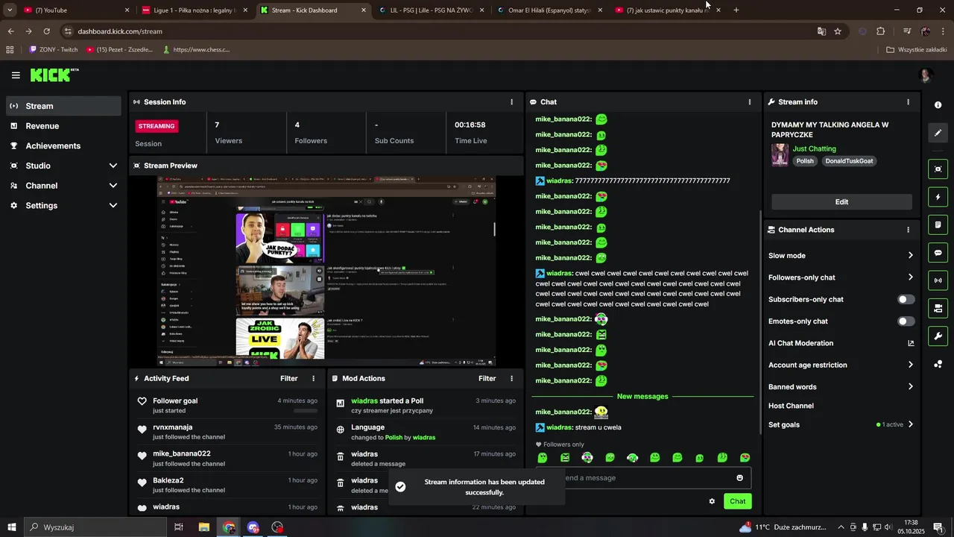Click the browser translate page icon
Image resolution: width=954 pixels, height=537 pixels.
point(821,31)
